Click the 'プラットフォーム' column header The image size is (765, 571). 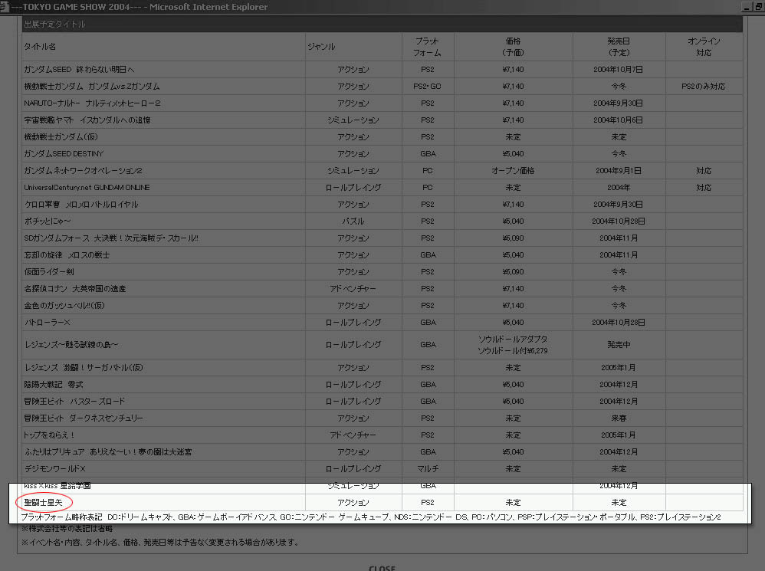point(428,47)
